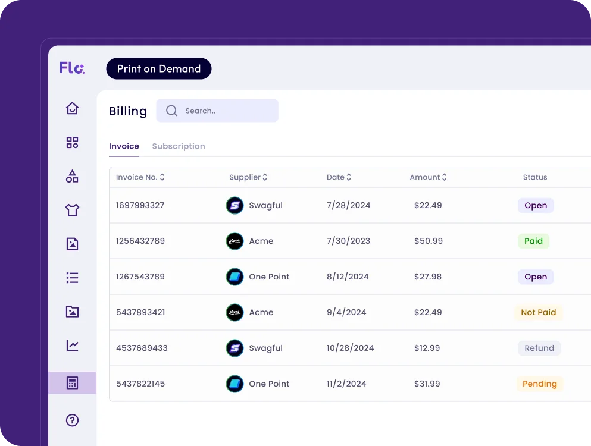
Task: Click the Not Paid status badge
Action: coord(538,312)
